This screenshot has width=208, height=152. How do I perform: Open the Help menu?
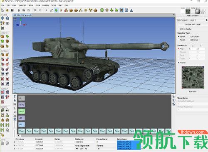pyautogui.click(x=67, y=5)
